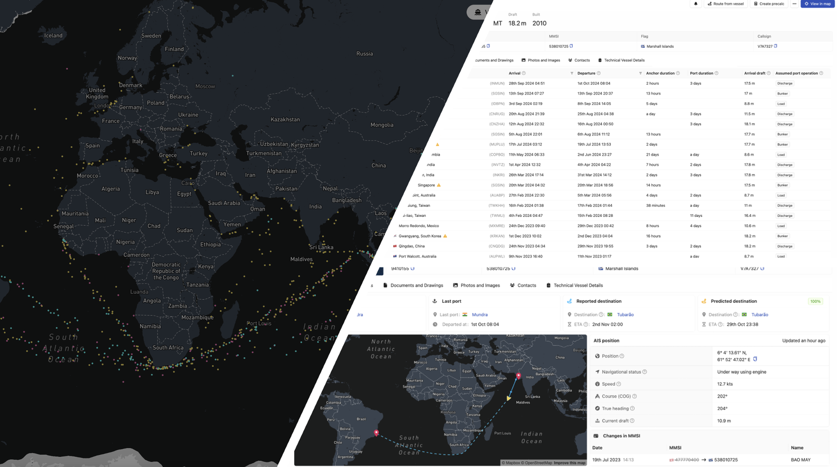Click the View in map button
This screenshot has height=467, width=837.
pyautogui.click(x=817, y=4)
